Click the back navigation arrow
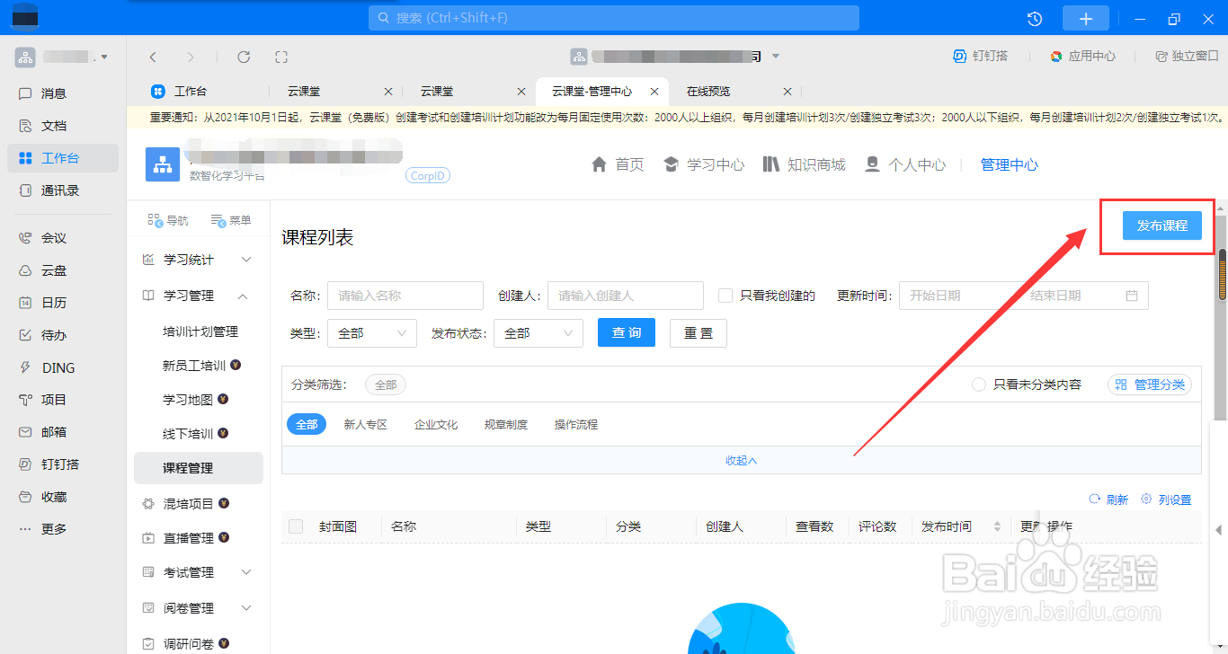Viewport: 1228px width, 654px height. coord(153,57)
